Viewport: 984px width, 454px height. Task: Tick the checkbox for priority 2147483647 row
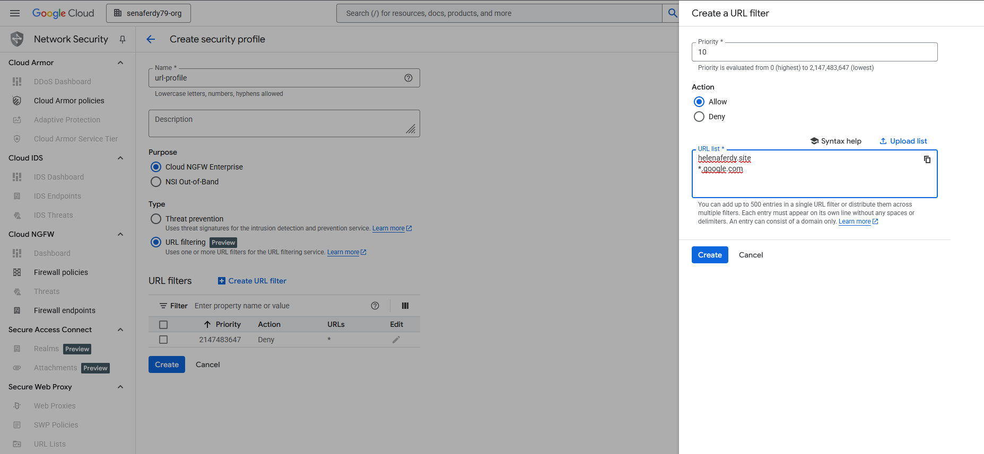(x=163, y=340)
